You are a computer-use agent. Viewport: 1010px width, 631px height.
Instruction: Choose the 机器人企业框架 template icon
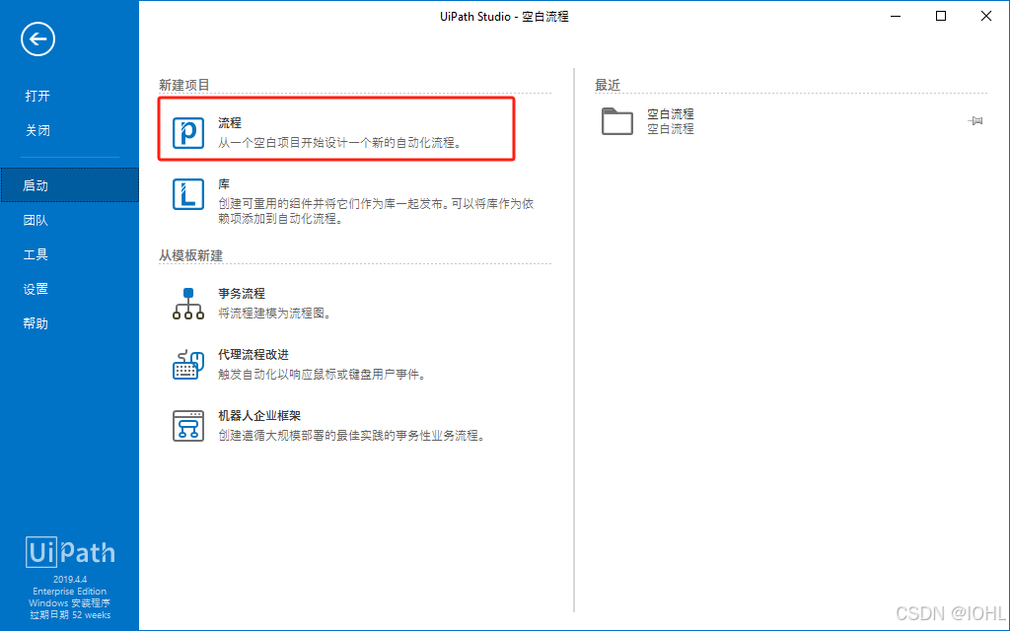point(188,426)
